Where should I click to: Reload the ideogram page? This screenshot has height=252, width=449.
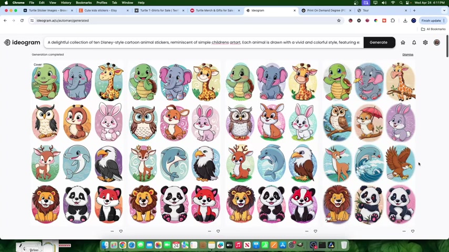point(22,20)
